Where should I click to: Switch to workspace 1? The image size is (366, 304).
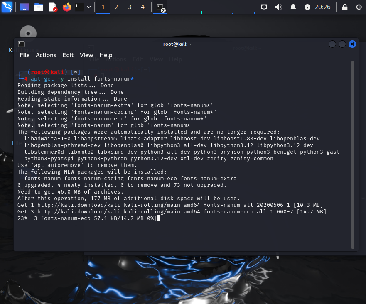pos(103,7)
